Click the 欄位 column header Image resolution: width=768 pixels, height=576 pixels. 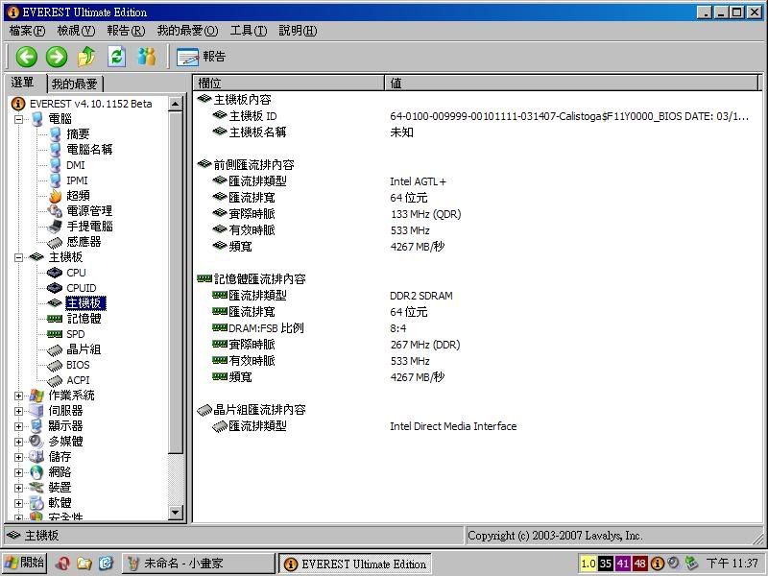coord(289,84)
